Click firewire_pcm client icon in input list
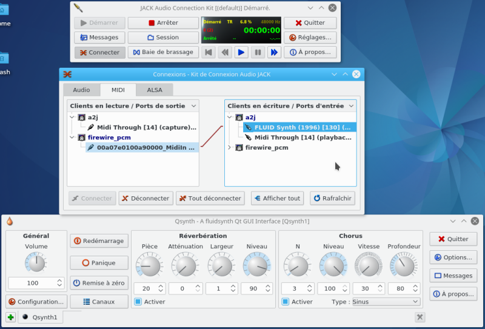Image resolution: width=485 pixels, height=329 pixels. click(239, 147)
